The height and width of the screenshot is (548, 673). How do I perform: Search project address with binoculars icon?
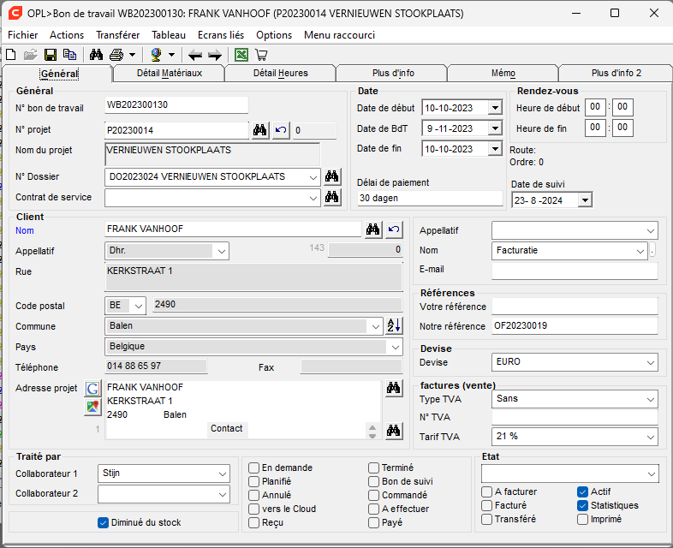coord(394,388)
